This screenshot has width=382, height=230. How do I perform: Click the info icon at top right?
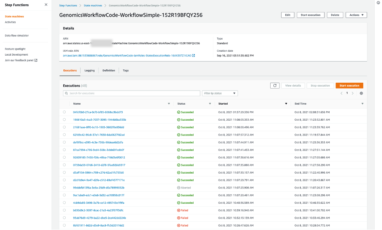(x=378, y=3)
